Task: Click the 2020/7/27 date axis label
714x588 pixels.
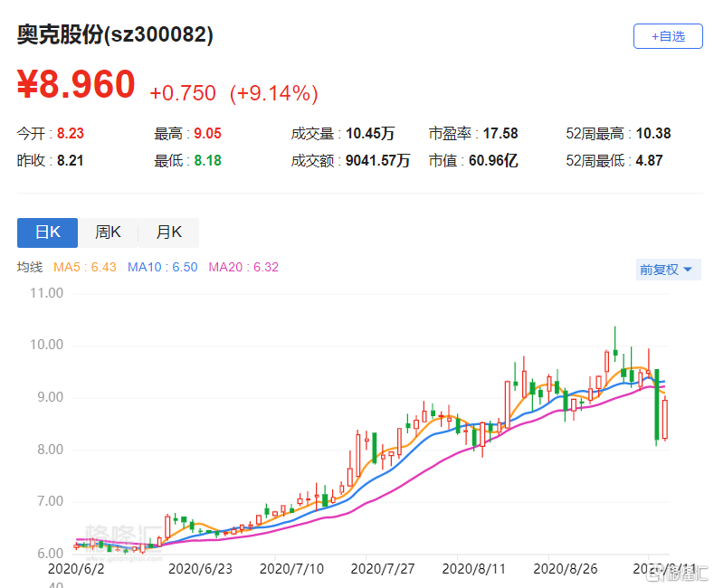Action: (383, 569)
